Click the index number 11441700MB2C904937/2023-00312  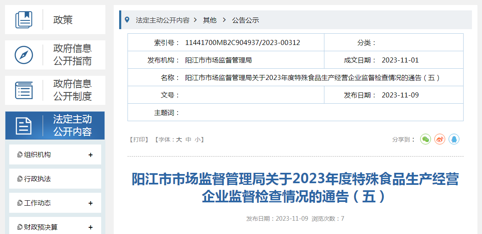(x=242, y=42)
